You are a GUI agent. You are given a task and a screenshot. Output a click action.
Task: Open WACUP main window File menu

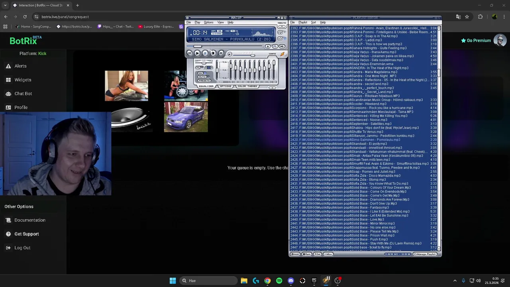point(188,22)
